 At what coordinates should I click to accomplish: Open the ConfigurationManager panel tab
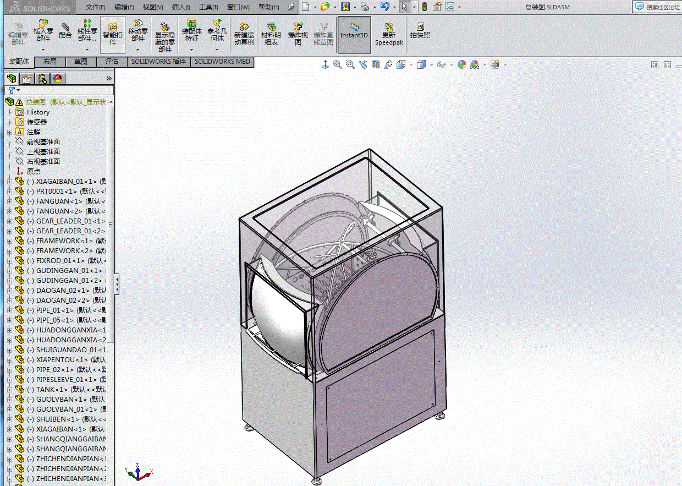point(42,79)
